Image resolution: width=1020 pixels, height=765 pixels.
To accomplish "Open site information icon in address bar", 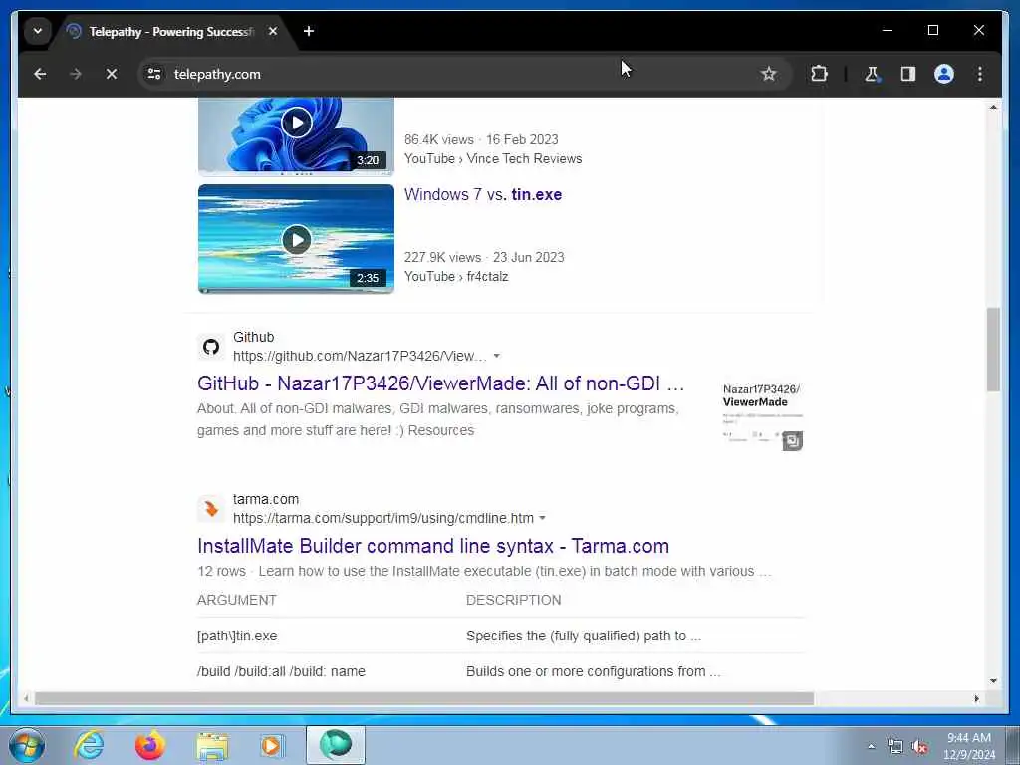I will pyautogui.click(x=154, y=74).
